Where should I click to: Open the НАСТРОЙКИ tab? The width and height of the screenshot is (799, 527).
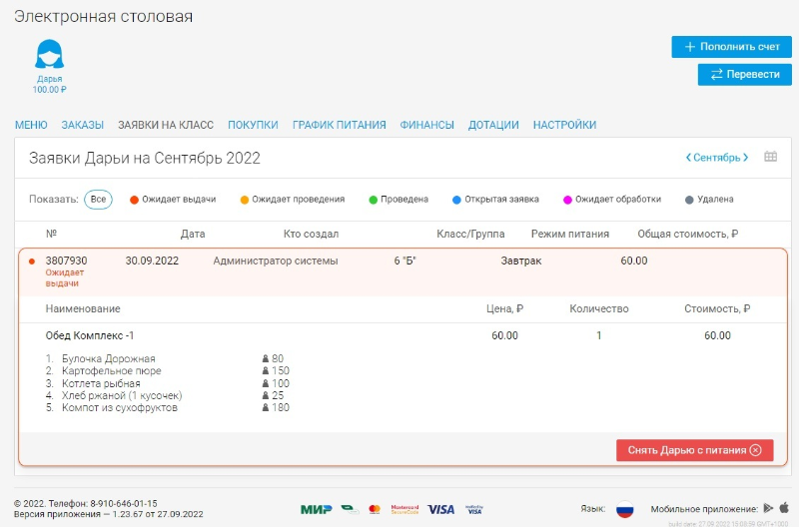(564, 125)
